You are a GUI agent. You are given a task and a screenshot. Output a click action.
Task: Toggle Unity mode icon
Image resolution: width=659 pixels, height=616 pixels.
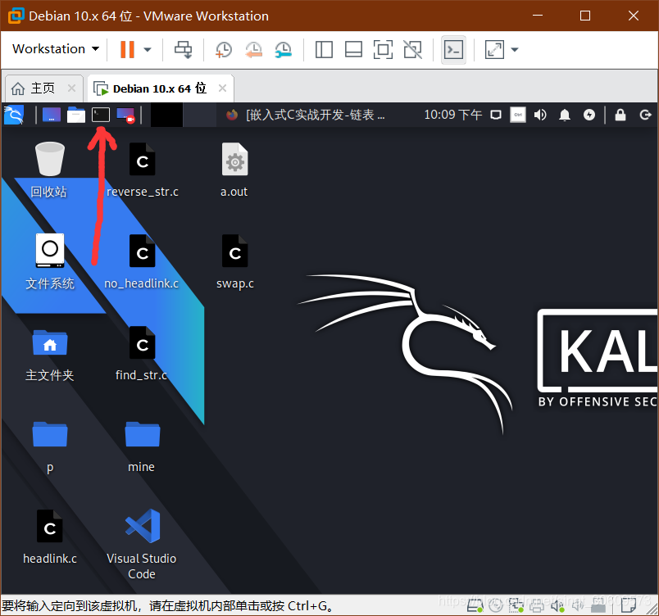(x=413, y=49)
